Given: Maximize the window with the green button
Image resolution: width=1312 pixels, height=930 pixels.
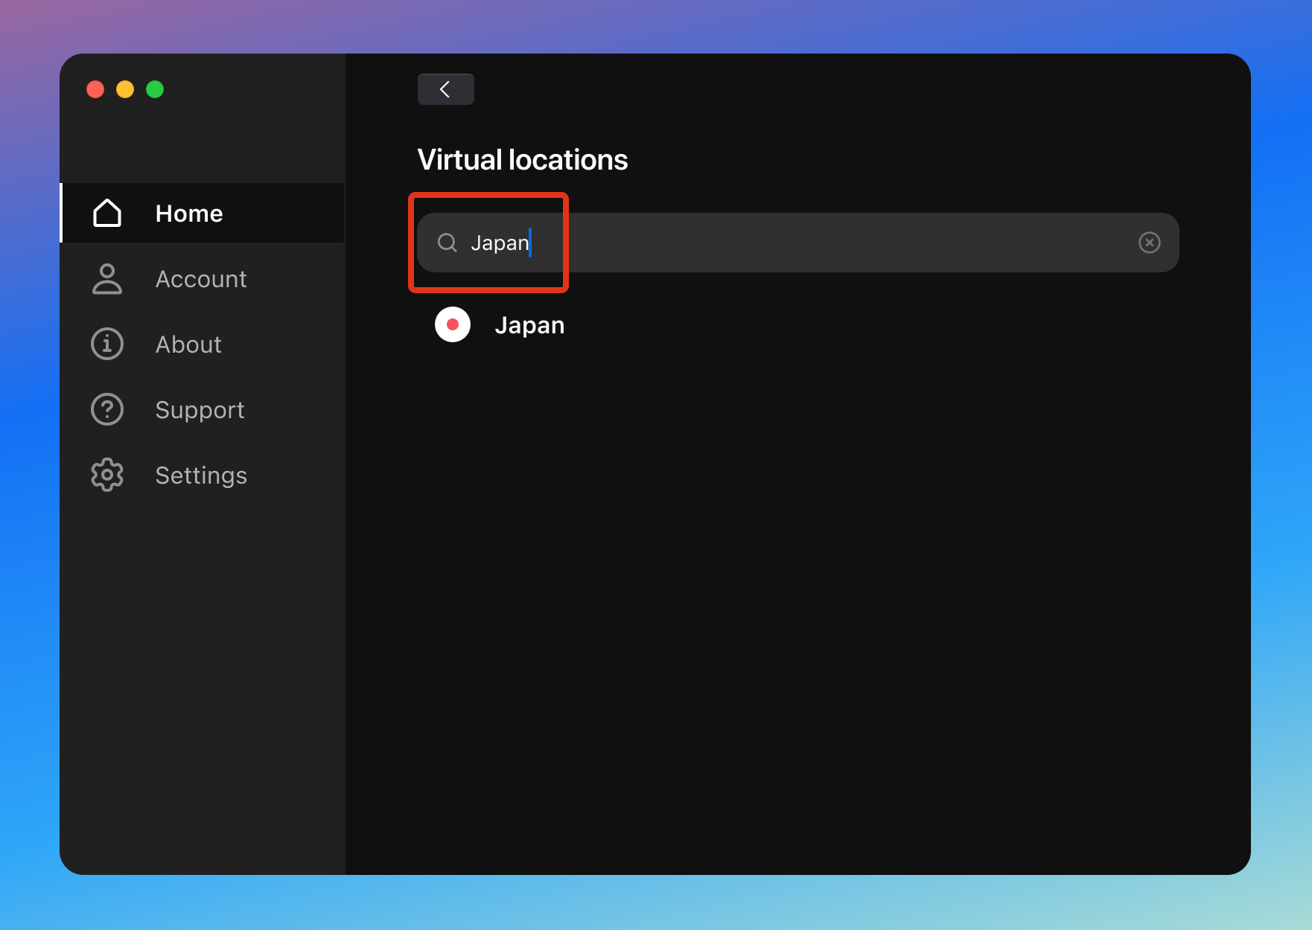Looking at the screenshot, I should coord(155,89).
